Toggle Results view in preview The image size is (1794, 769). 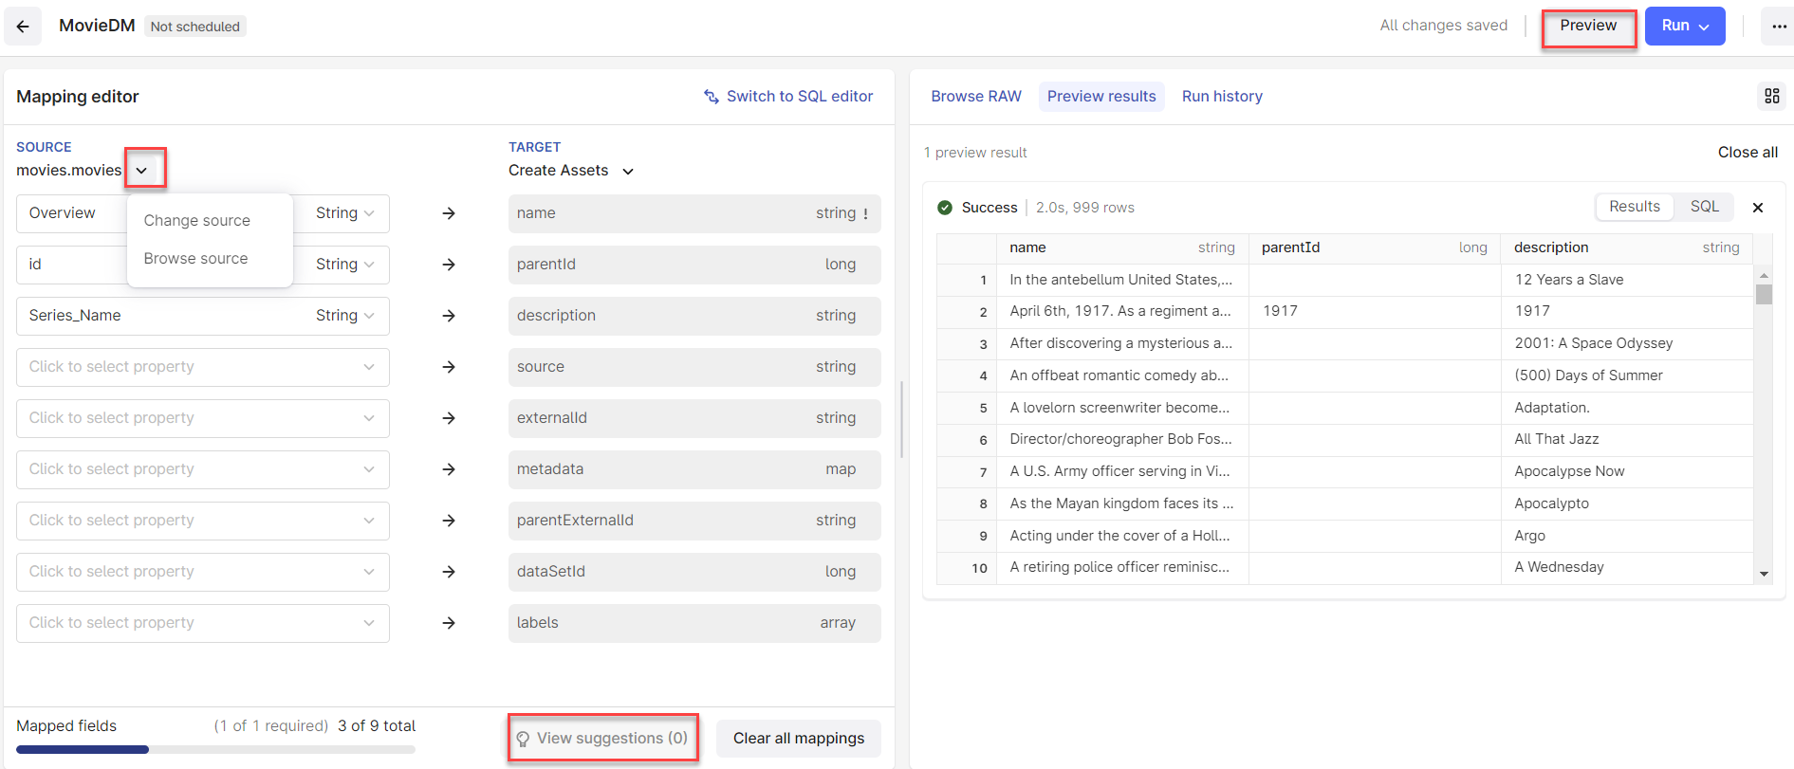(1635, 207)
